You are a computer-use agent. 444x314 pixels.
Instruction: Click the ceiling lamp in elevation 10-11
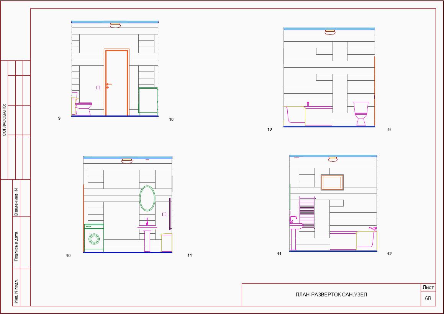(x=127, y=161)
